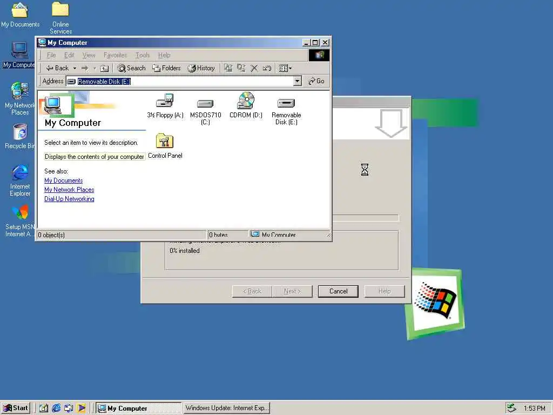The width and height of the screenshot is (553, 415).
Task: Click the Up one level folder icon
Action: (x=104, y=68)
